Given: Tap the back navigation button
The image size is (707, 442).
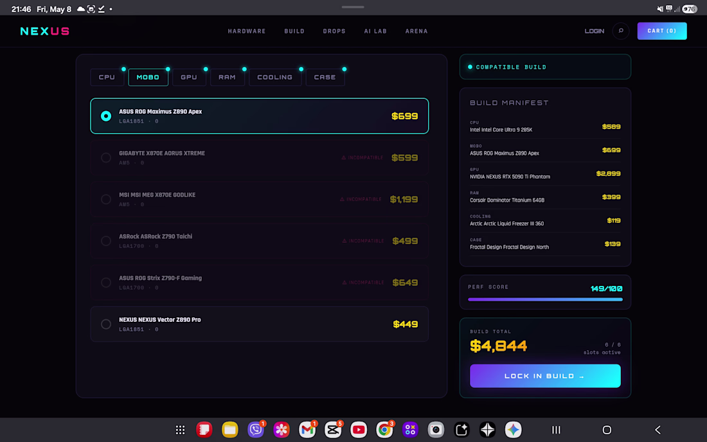Looking at the screenshot, I should click(x=658, y=430).
